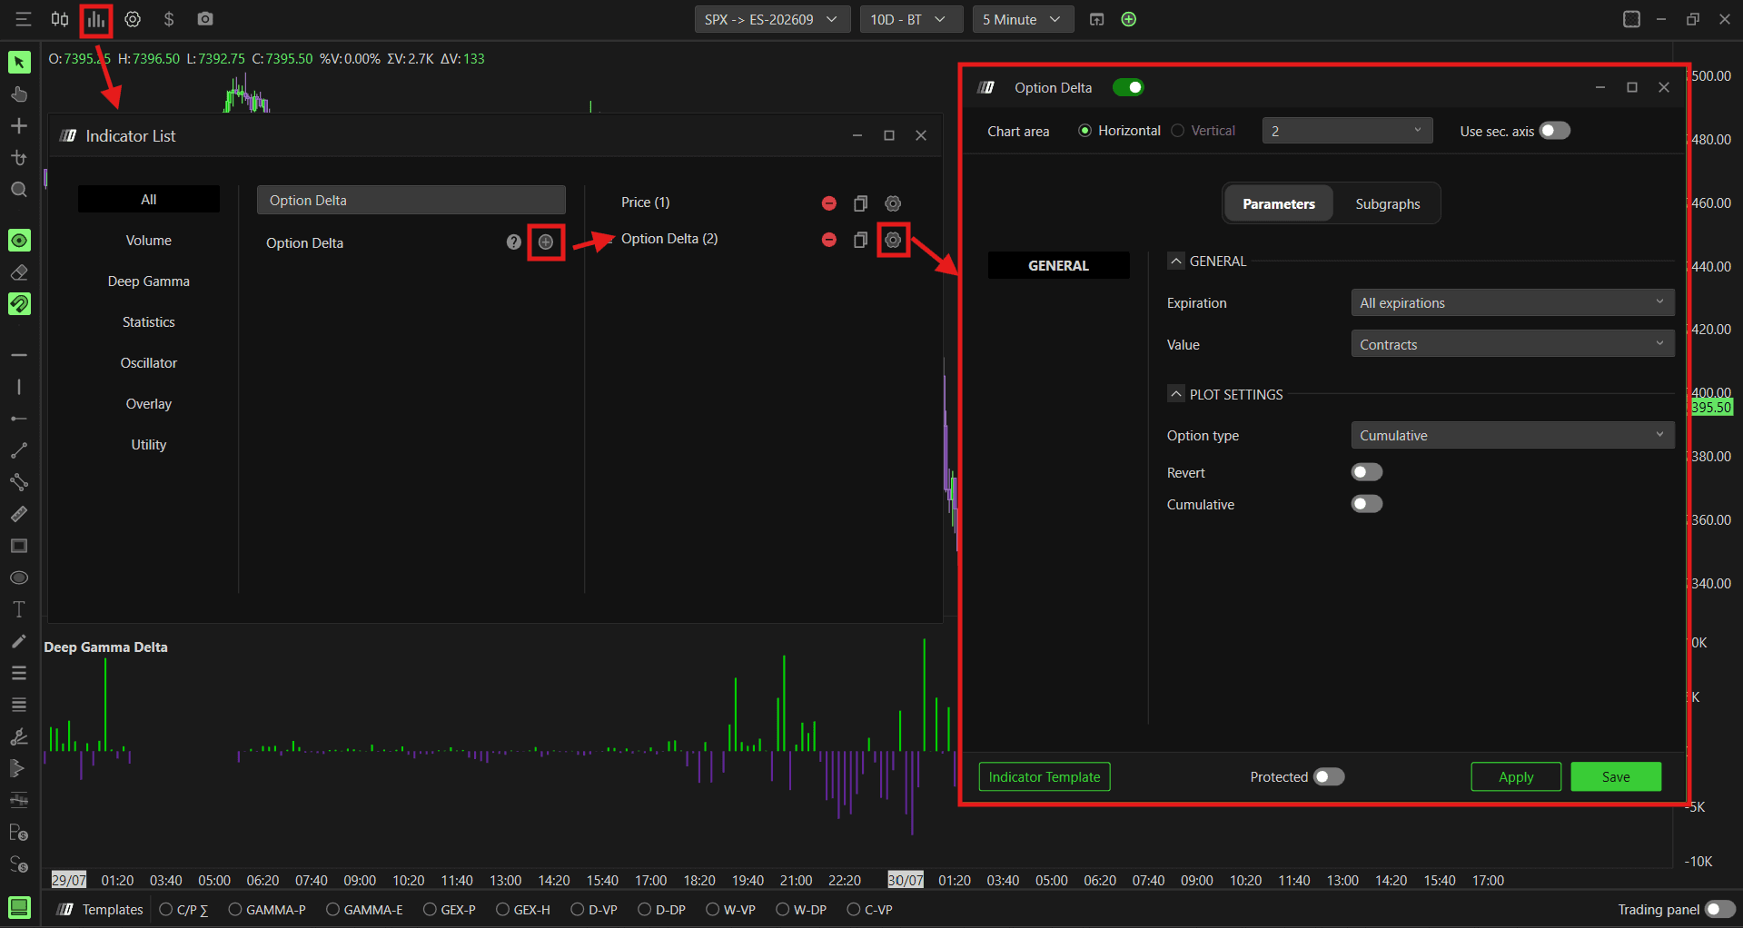Toggle the Revert switch

point(1367,472)
